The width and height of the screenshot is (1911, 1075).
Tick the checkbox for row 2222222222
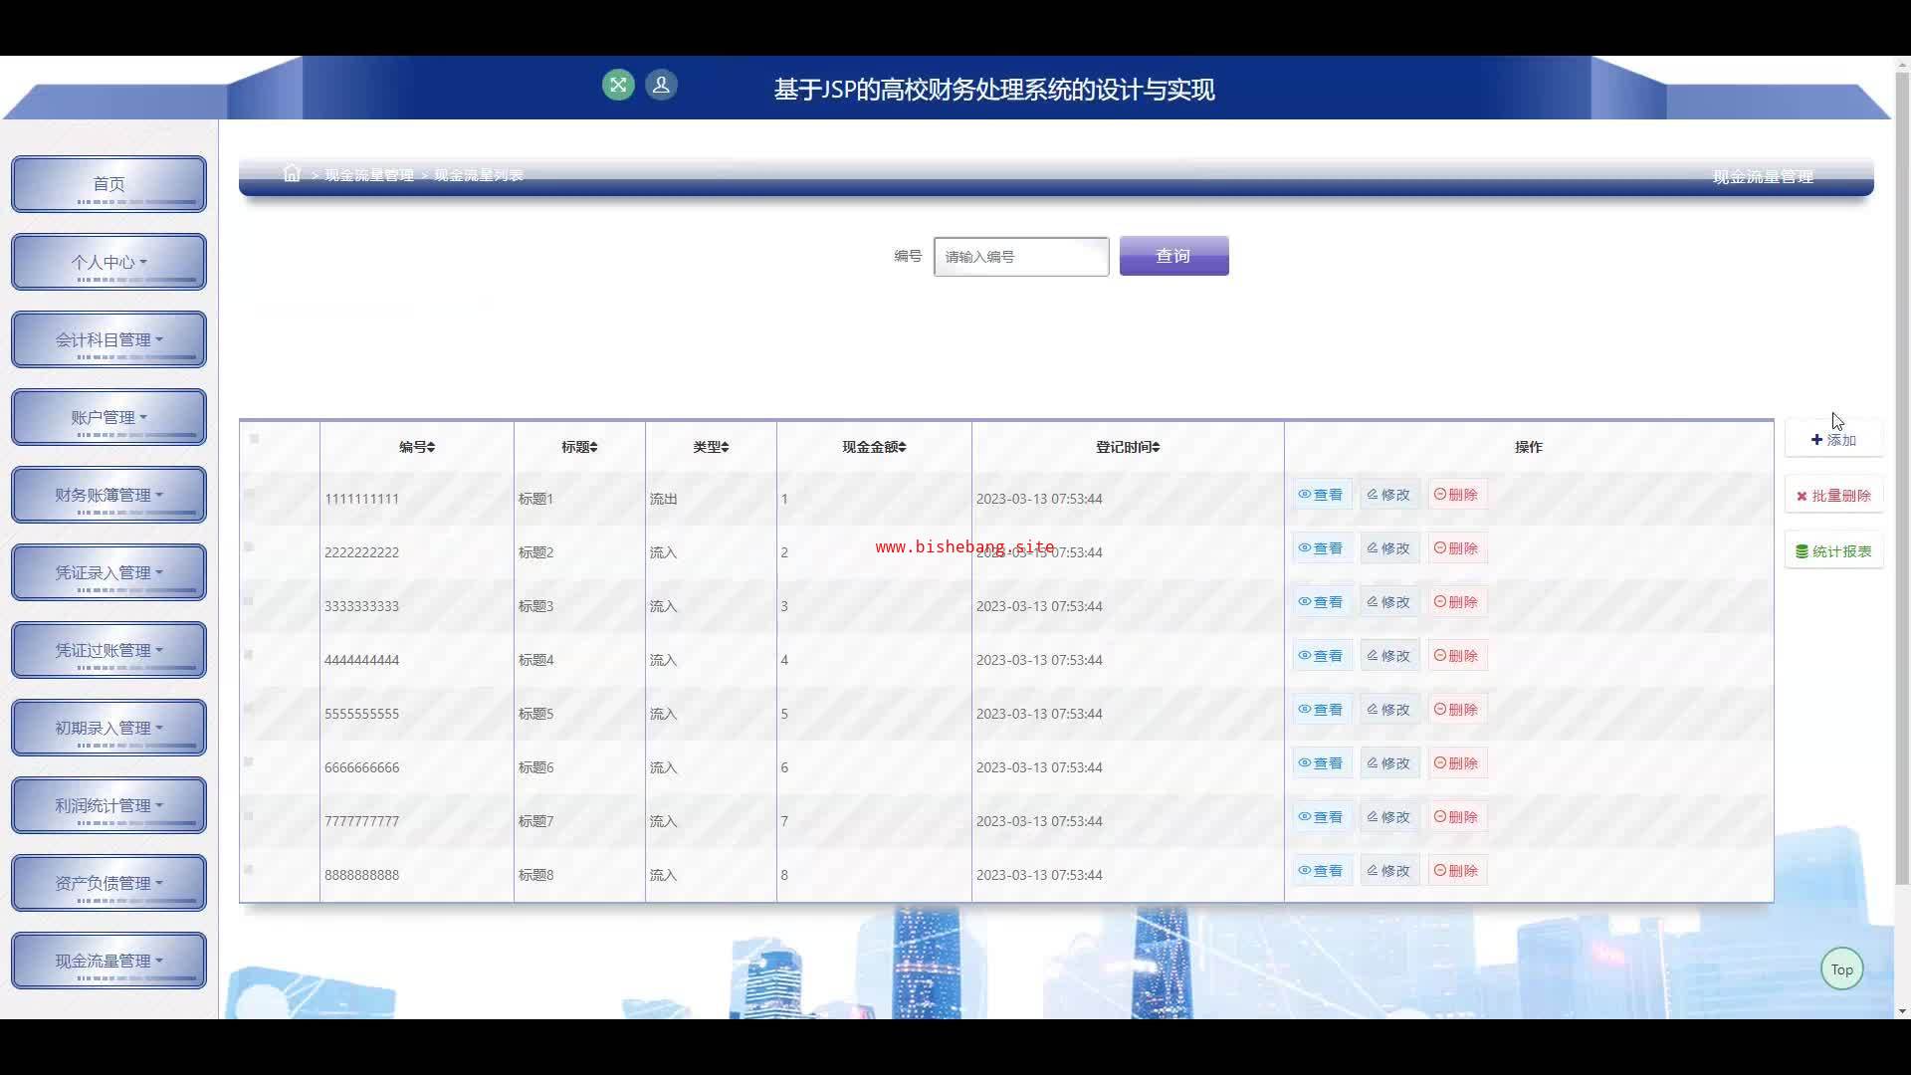coord(249,547)
